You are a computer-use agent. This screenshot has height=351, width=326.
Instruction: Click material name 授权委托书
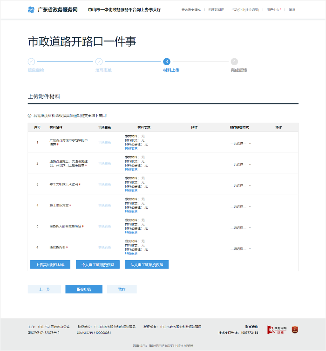(57, 248)
